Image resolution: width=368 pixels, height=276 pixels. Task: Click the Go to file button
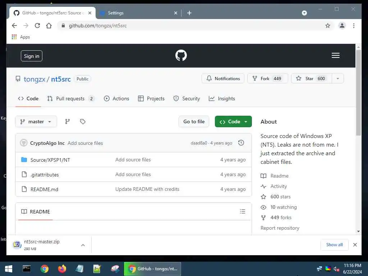click(194, 121)
